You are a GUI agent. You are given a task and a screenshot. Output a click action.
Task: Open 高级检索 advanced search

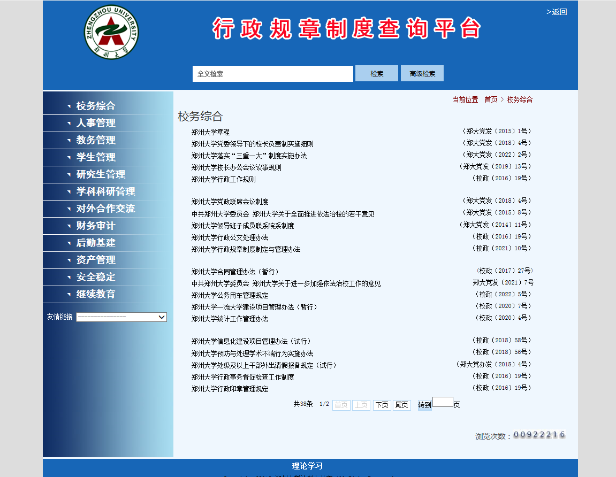pyautogui.click(x=422, y=74)
